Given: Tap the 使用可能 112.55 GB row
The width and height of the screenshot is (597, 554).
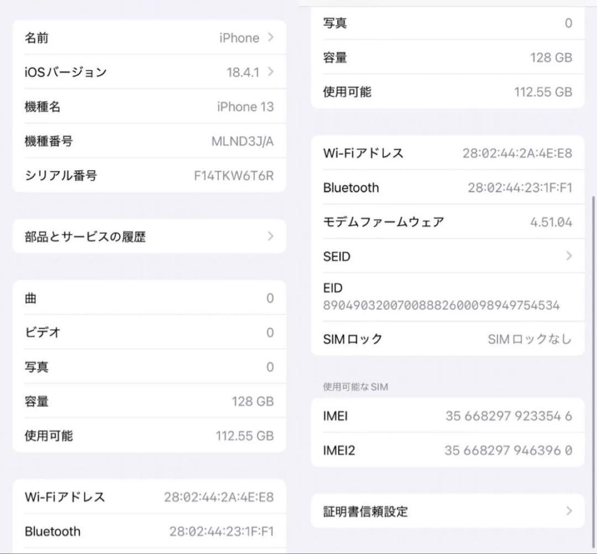Looking at the screenshot, I should 149,435.
